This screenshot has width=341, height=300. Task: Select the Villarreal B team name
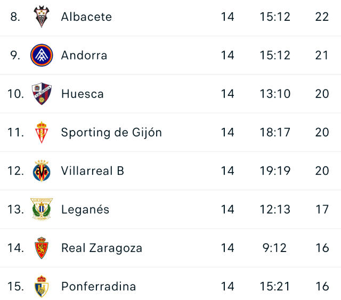[93, 171]
